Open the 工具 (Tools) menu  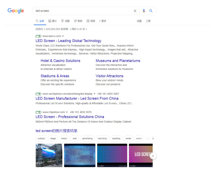[x=148, y=21]
